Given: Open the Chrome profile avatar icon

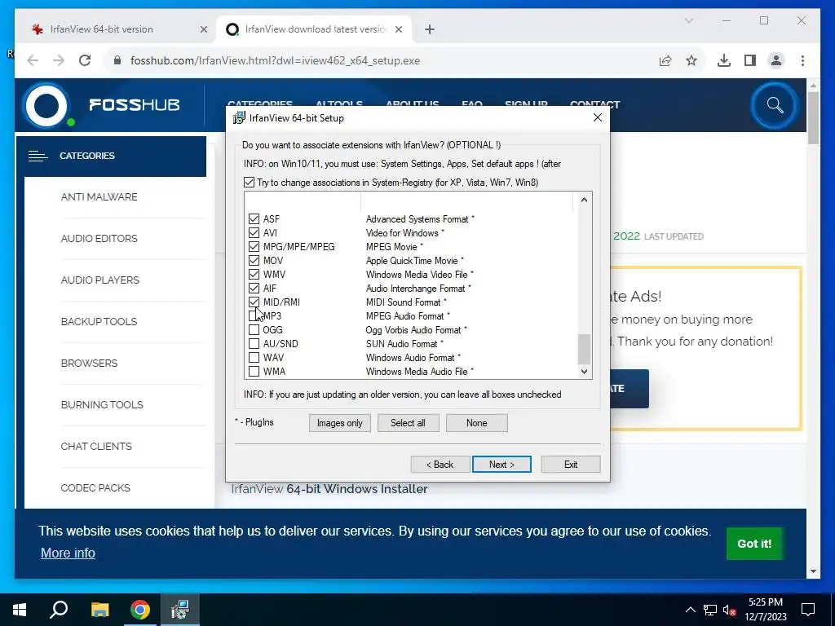Looking at the screenshot, I should [x=776, y=60].
